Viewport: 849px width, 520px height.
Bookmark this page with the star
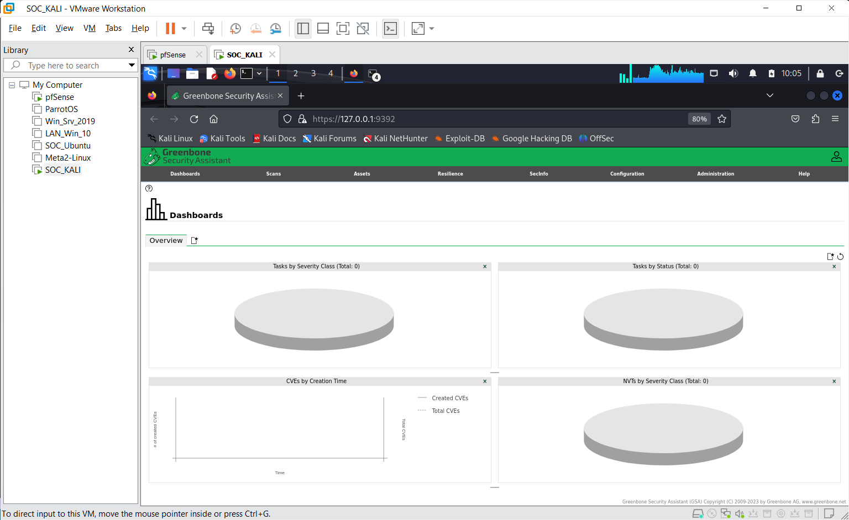722,119
